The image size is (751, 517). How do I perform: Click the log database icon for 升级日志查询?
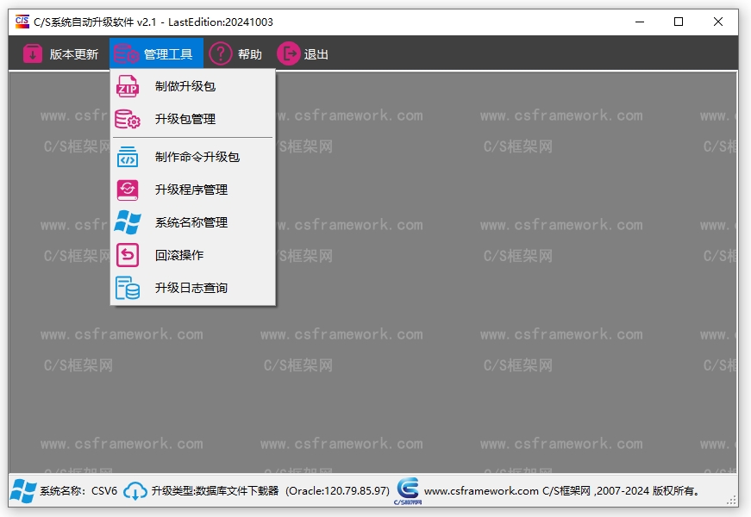pos(128,288)
